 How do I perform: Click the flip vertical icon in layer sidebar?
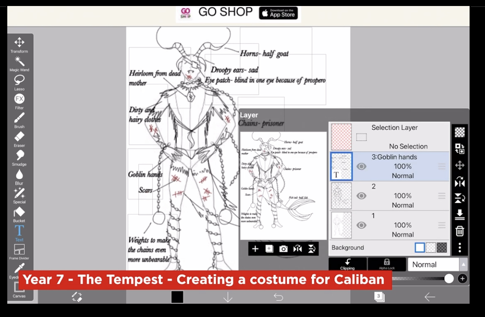[460, 198]
